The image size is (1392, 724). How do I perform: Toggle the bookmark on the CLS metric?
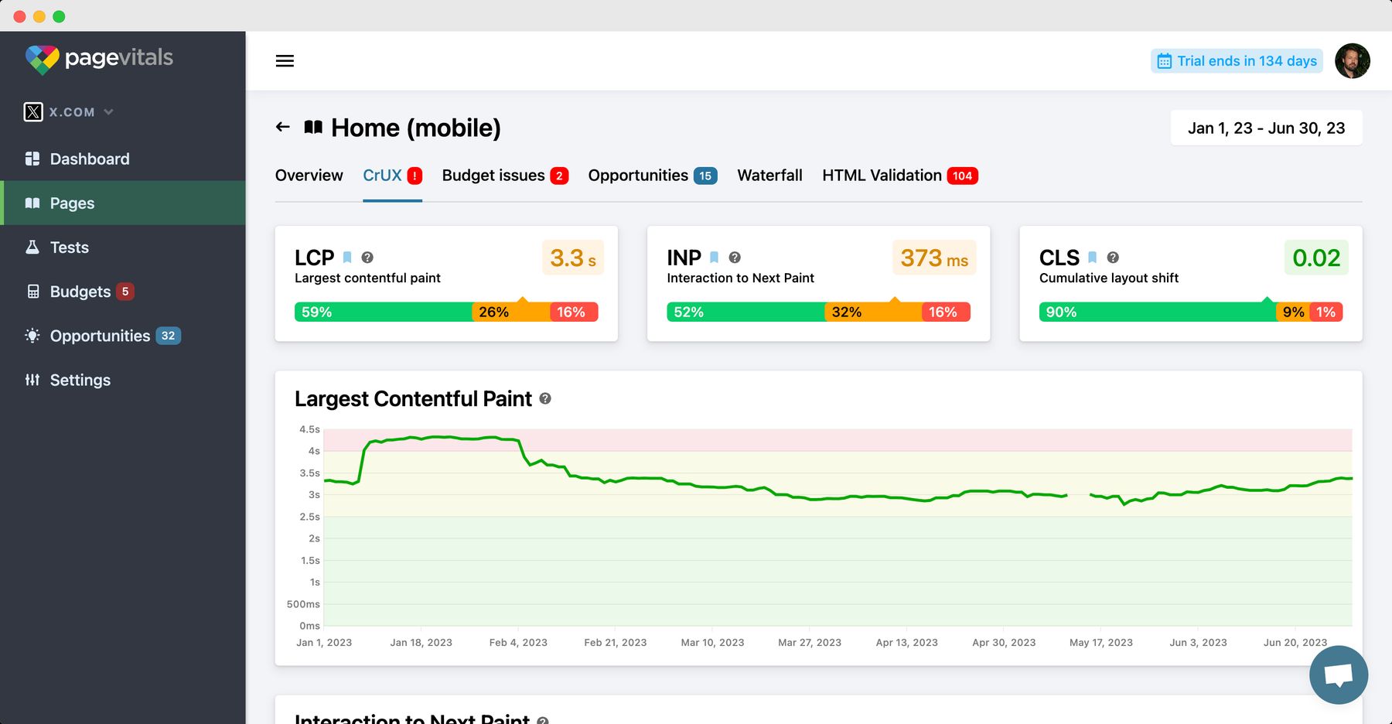point(1093,257)
